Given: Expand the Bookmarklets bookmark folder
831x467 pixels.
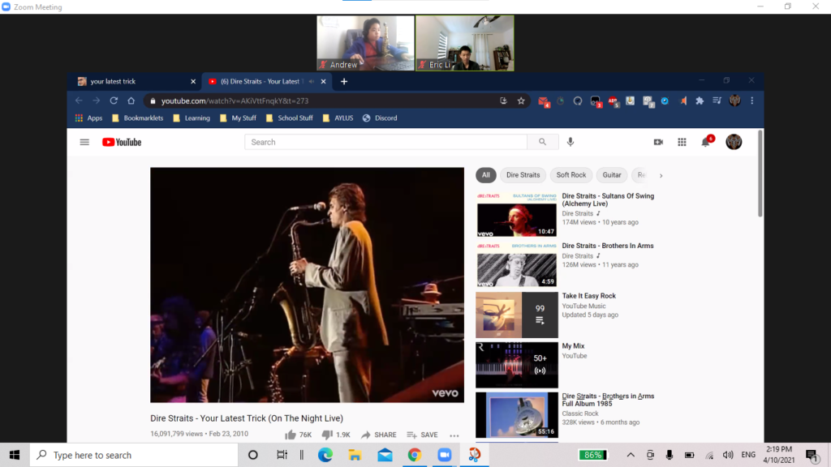Looking at the screenshot, I should [137, 118].
